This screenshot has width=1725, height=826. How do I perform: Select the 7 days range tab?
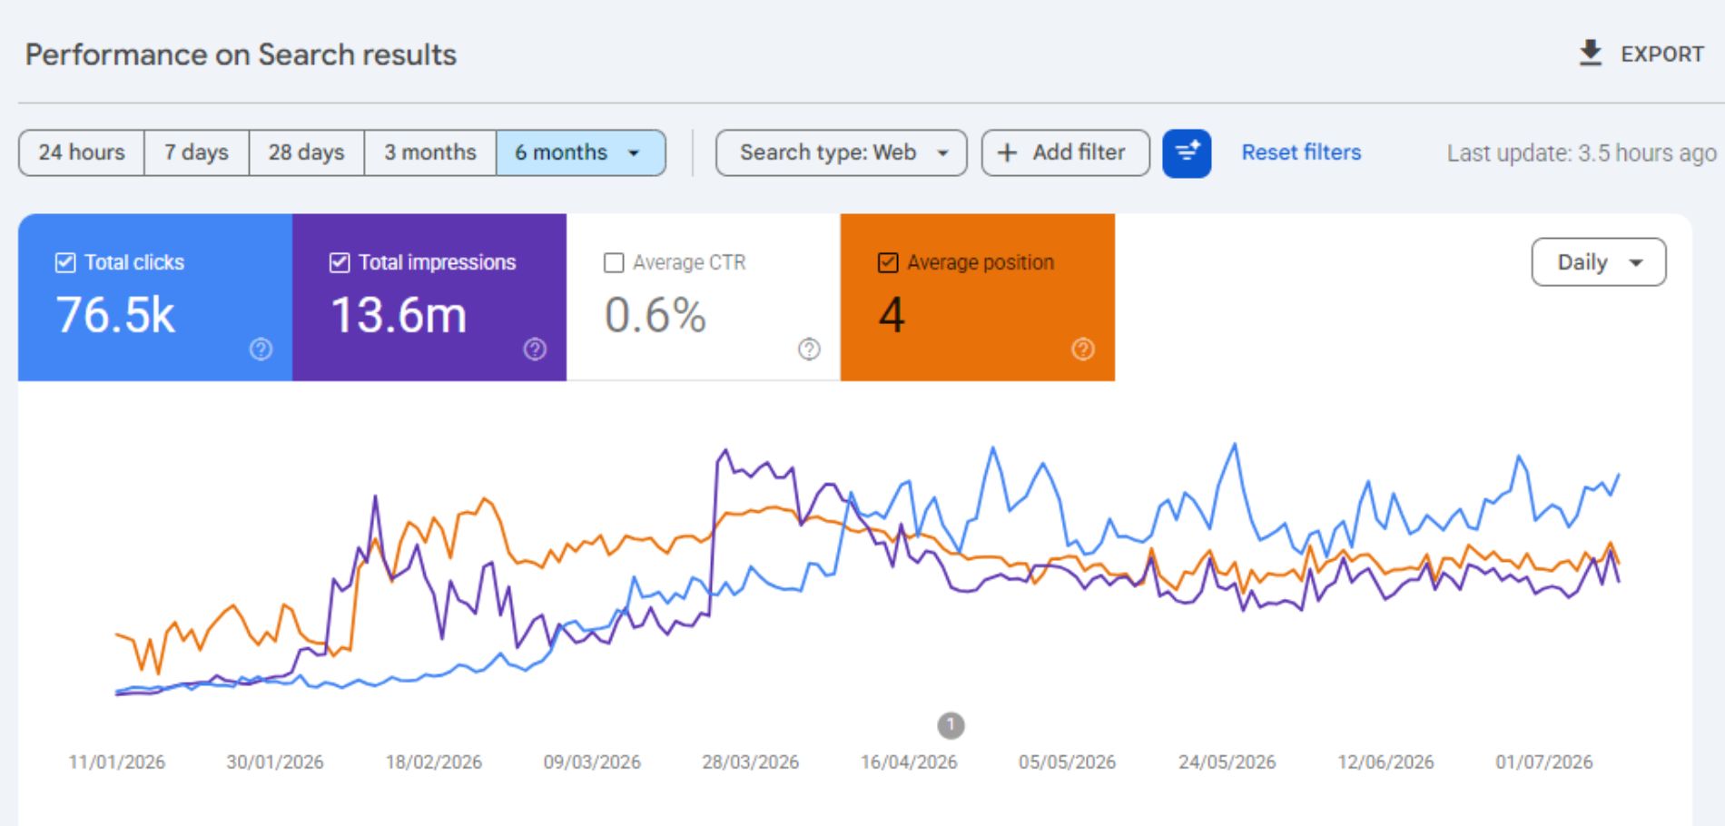196,152
